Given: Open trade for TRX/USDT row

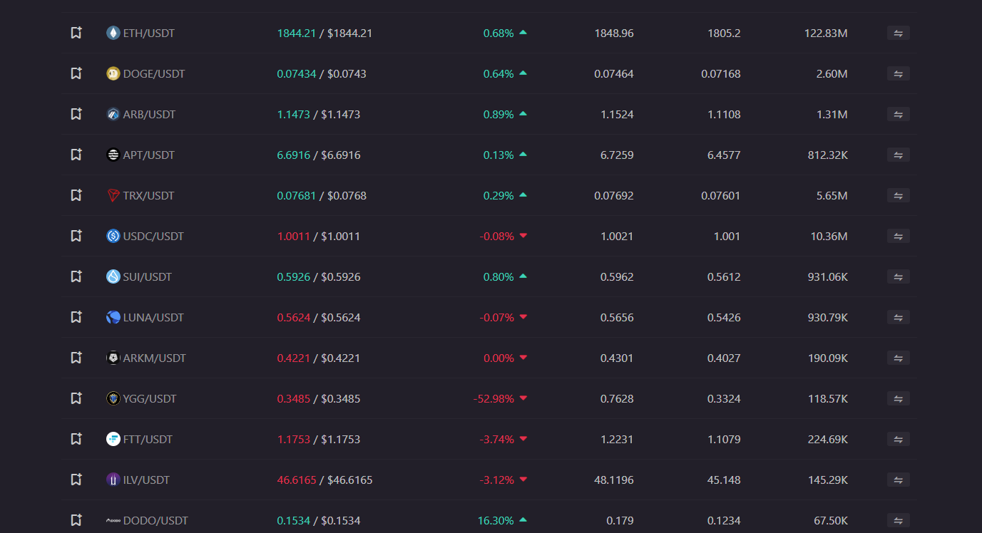Looking at the screenshot, I should pos(898,195).
